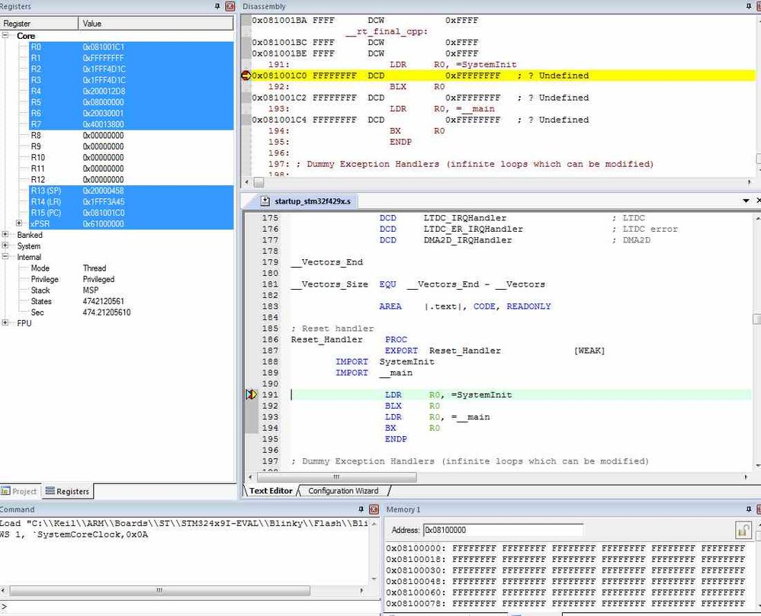Expand the FPU register group
This screenshot has height=616, width=761.
(x=6, y=323)
